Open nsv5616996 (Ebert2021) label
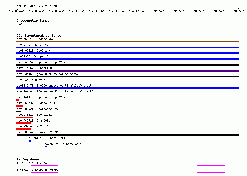The image size is (247, 176). [63, 144]
